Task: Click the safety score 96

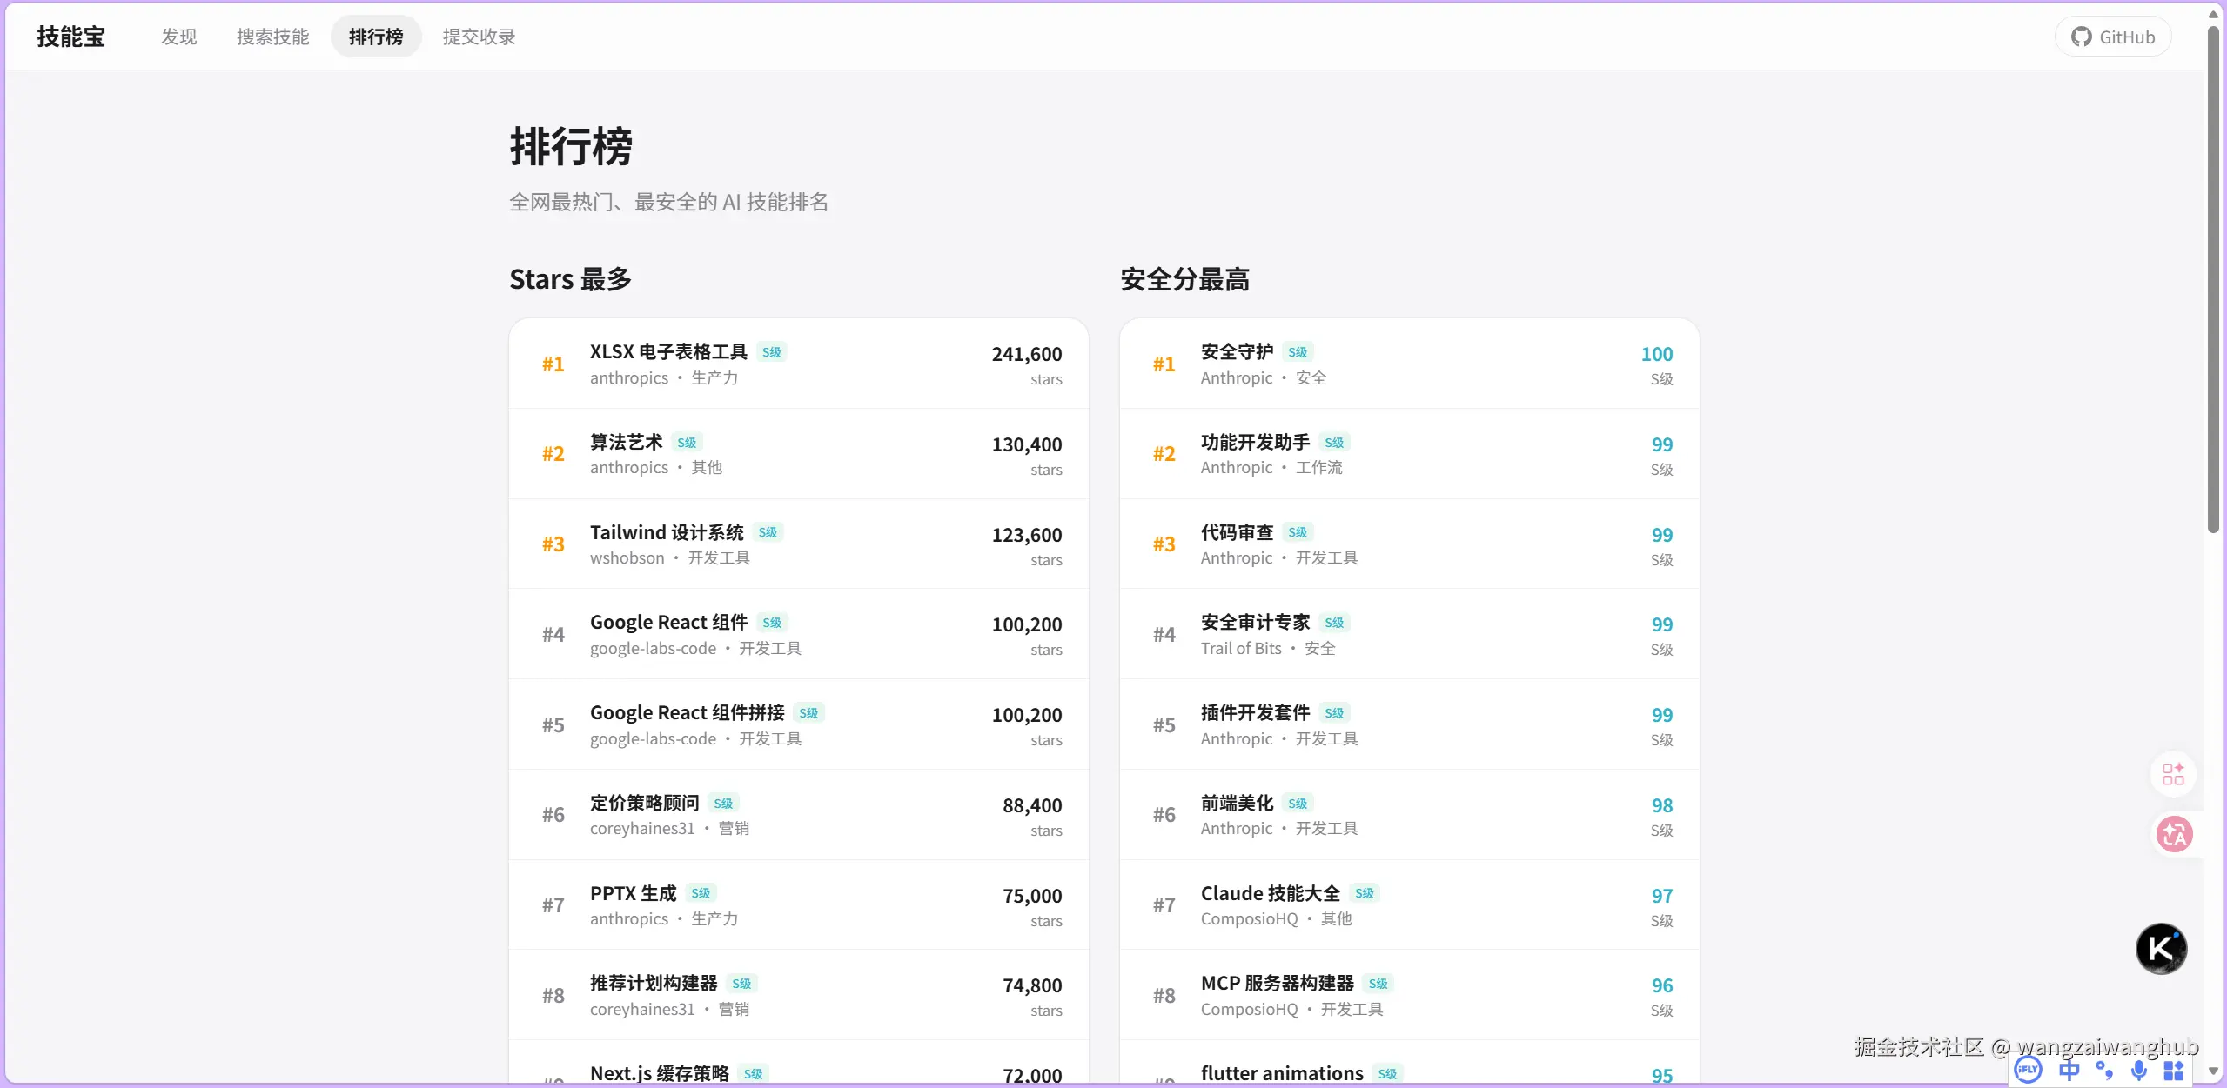Action: (1662, 985)
